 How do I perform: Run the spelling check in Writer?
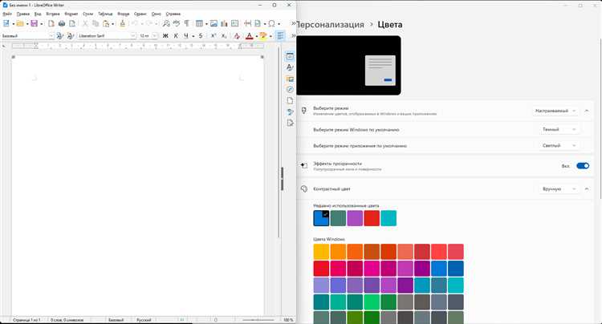[177, 24]
